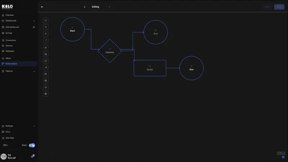Go back with the left arrow
The height and width of the screenshot is (162, 288).
click(x=42, y=7)
